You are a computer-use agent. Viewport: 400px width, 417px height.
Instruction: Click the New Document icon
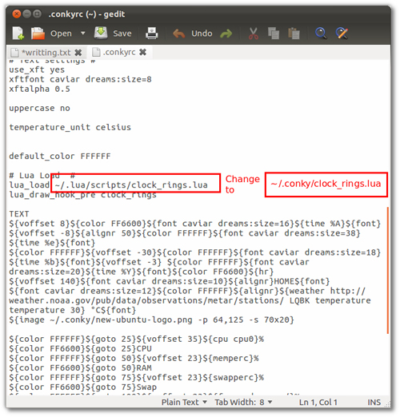click(18, 34)
